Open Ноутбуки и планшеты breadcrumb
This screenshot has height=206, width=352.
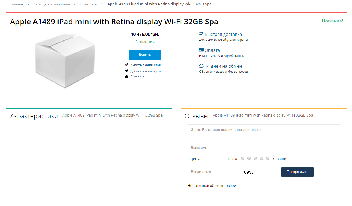(52, 4)
